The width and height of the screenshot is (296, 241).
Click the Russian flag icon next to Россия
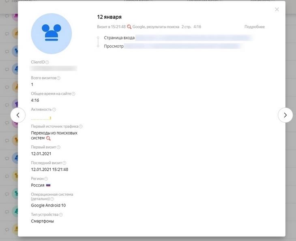point(48,185)
